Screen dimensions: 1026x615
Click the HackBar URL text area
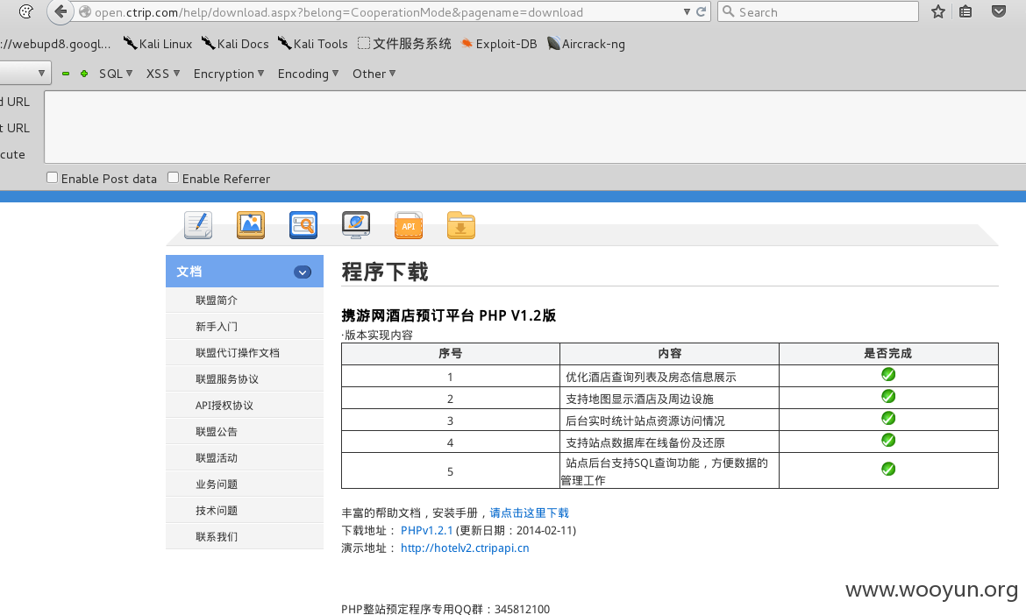535,127
